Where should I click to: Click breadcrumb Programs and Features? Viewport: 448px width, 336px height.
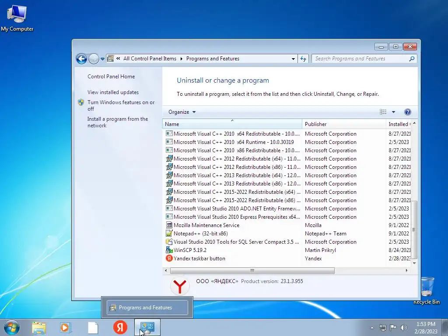(213, 59)
